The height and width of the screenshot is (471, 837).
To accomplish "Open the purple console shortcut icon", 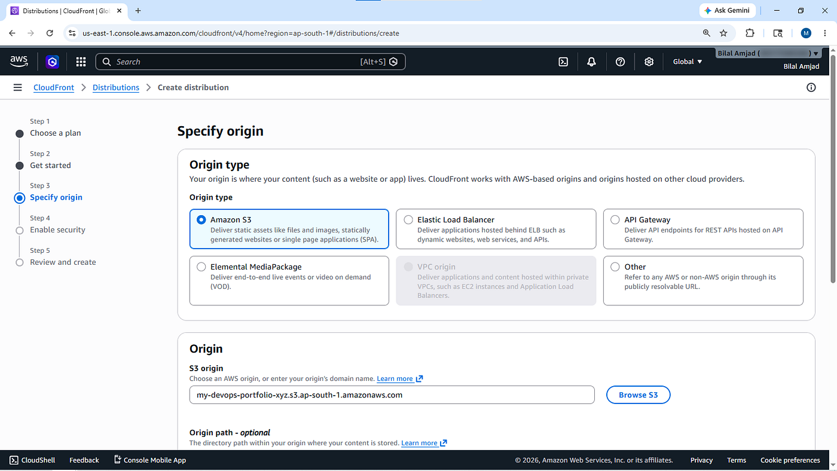I will point(53,62).
